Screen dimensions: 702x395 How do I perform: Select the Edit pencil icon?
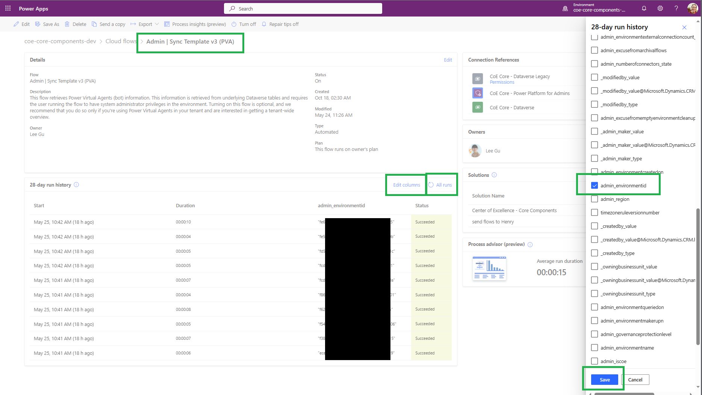point(16,24)
